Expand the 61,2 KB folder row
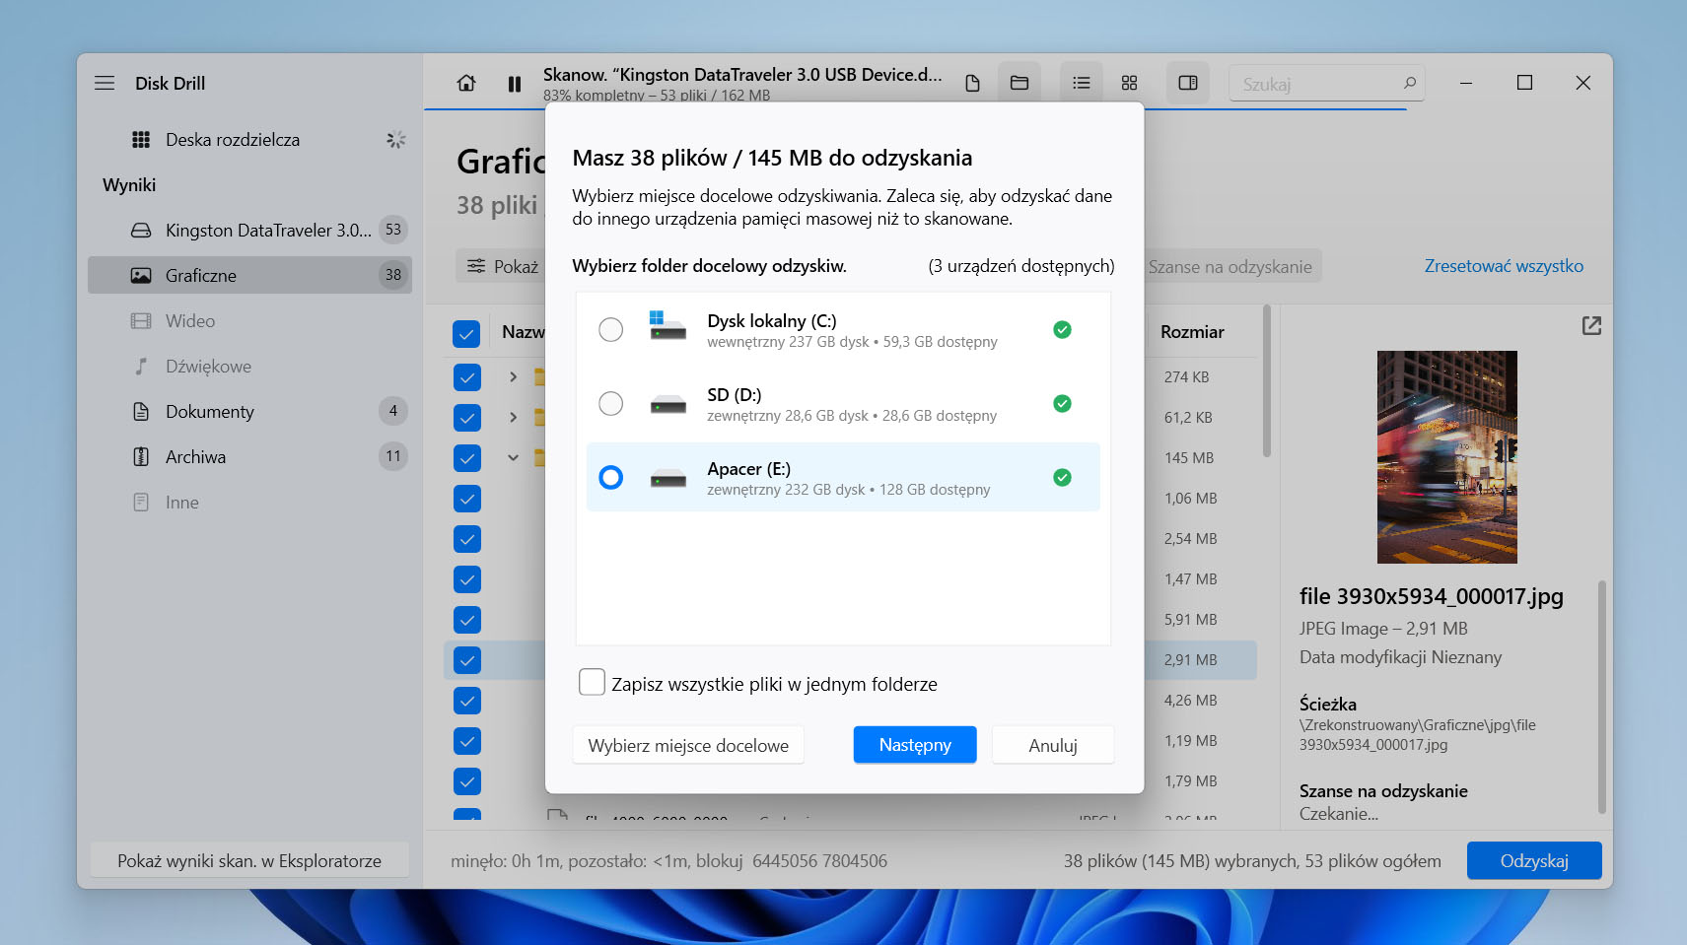 (513, 417)
